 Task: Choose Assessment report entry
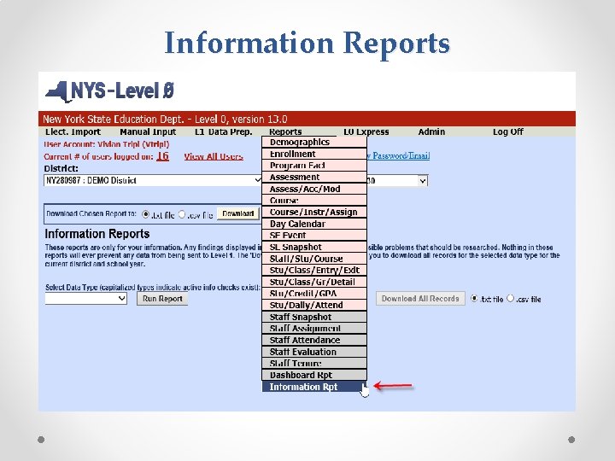click(314, 177)
